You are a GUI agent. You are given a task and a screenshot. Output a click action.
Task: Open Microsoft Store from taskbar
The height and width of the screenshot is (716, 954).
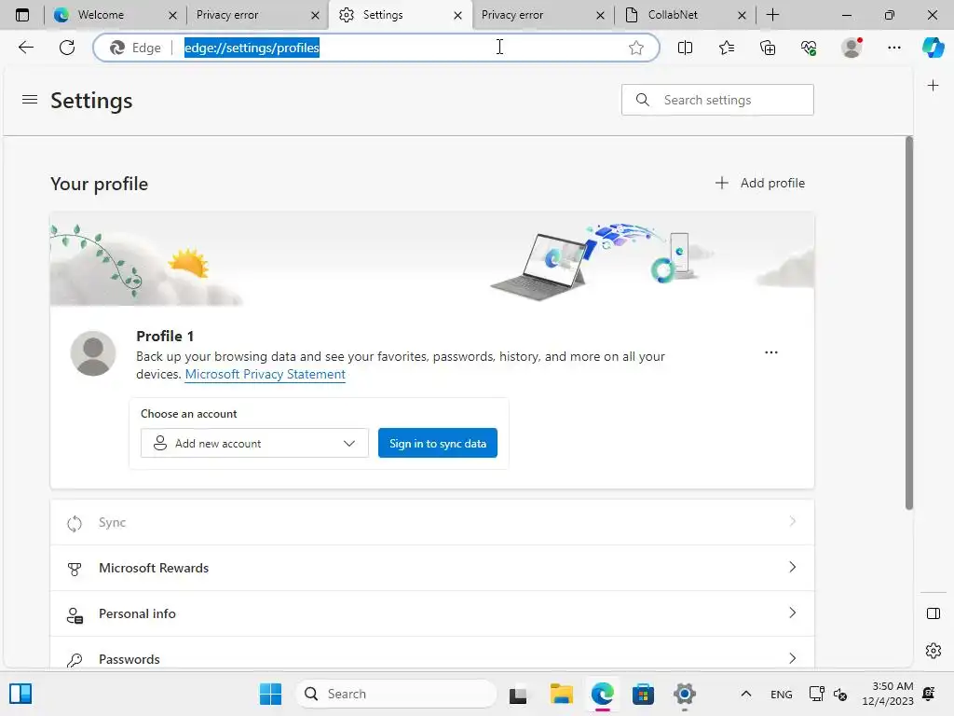click(643, 694)
